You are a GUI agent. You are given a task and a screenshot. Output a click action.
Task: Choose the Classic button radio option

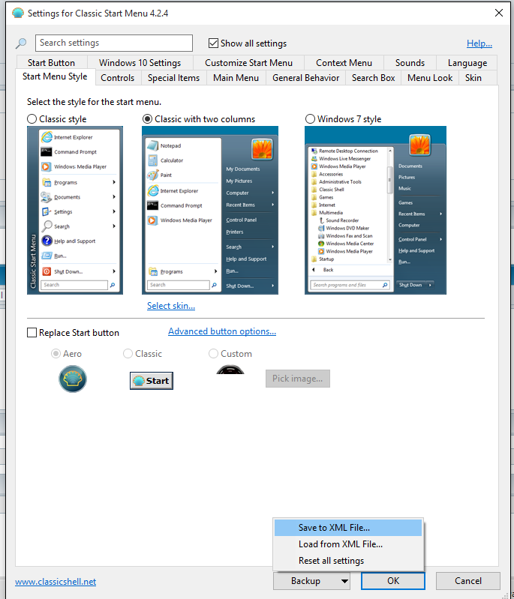click(x=128, y=354)
